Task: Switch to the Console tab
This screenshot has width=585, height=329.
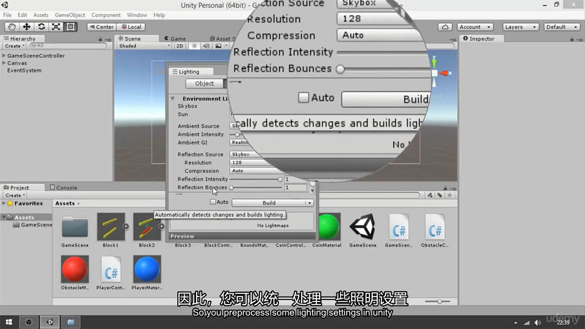Action: coord(63,187)
